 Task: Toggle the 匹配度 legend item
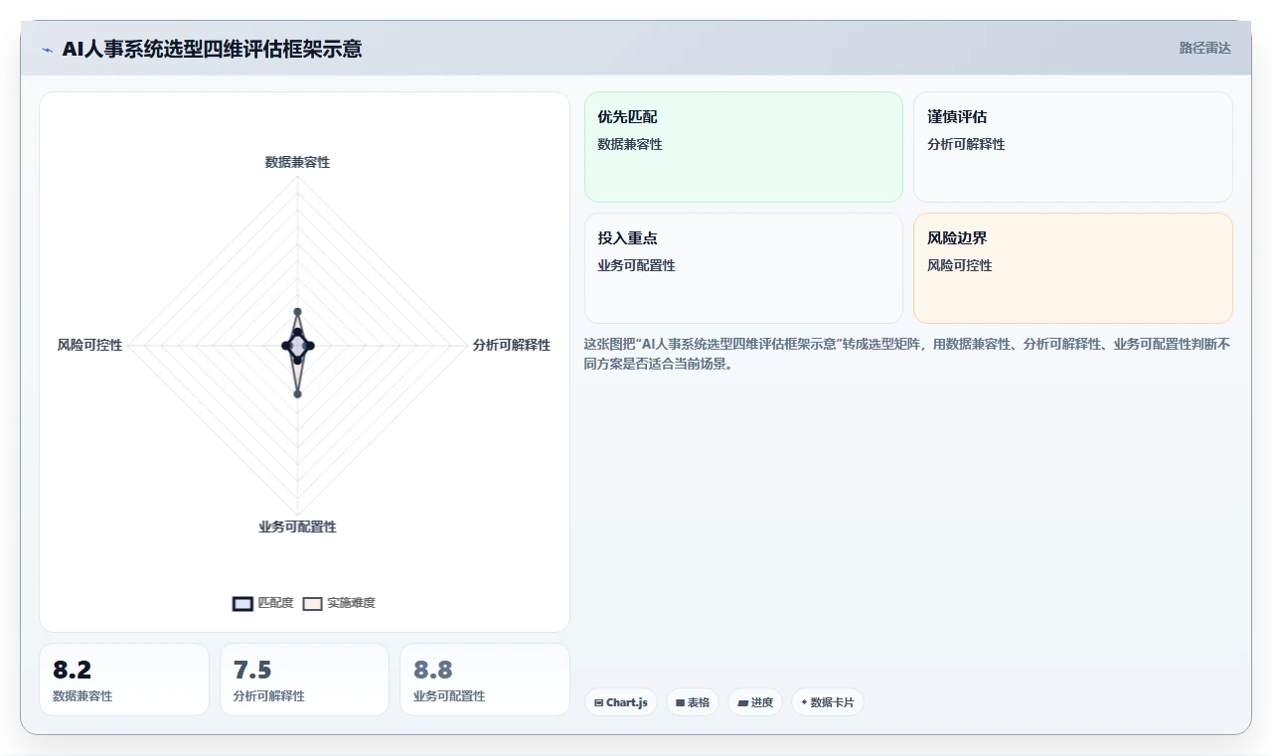263,603
